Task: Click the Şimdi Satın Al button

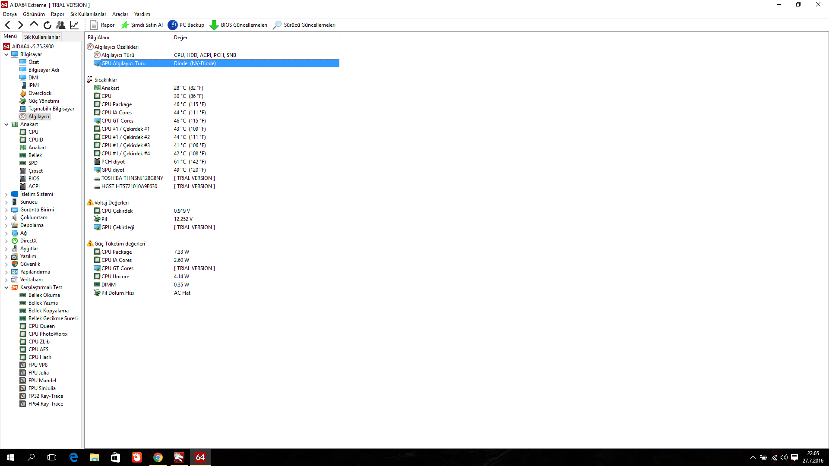Action: pyautogui.click(x=142, y=25)
